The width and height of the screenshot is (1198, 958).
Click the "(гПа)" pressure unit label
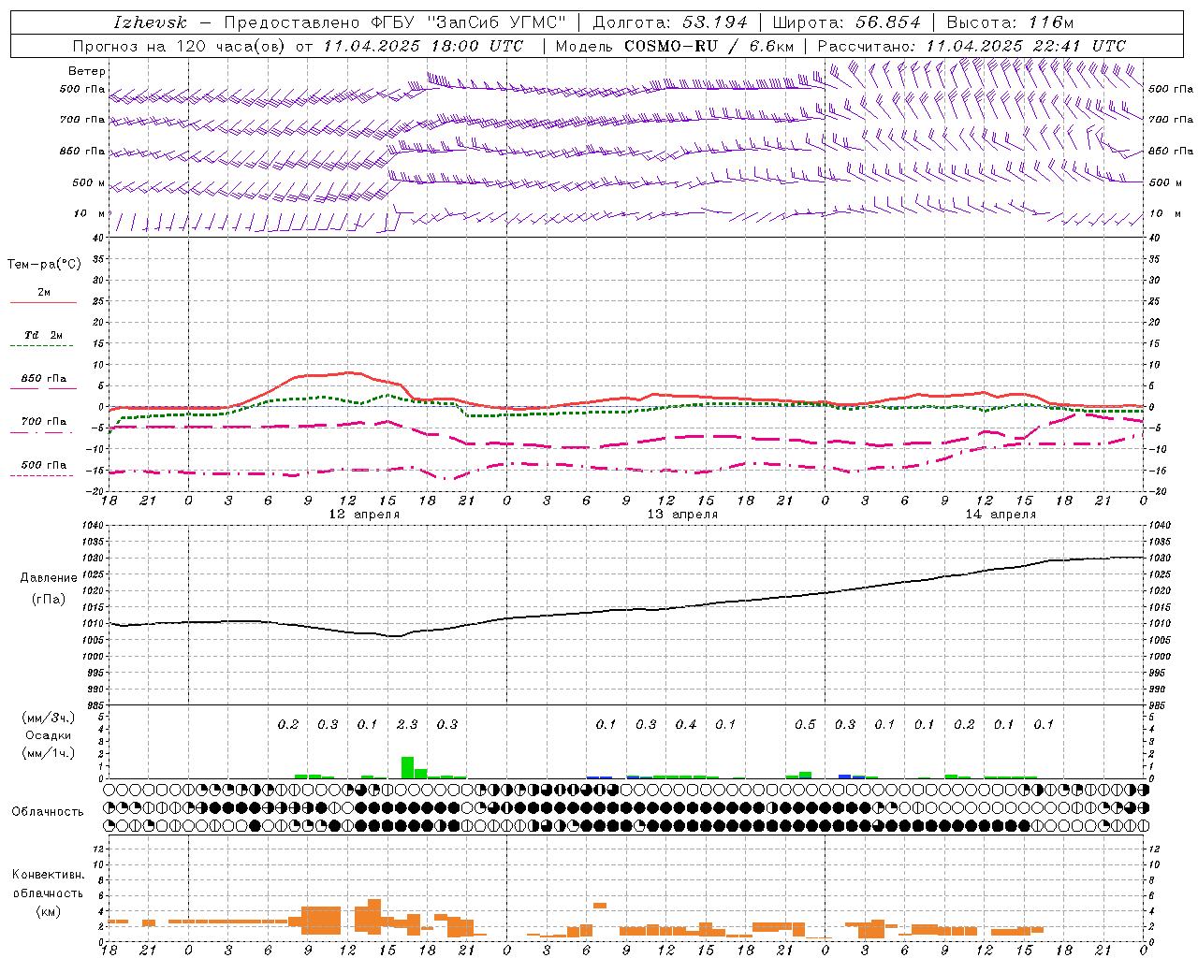click(48, 600)
